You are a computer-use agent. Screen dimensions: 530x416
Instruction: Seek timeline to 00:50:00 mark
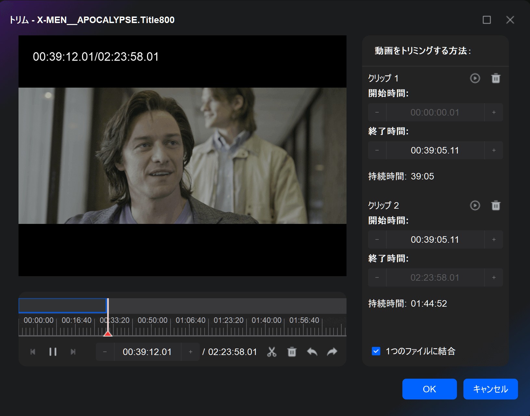point(152,320)
